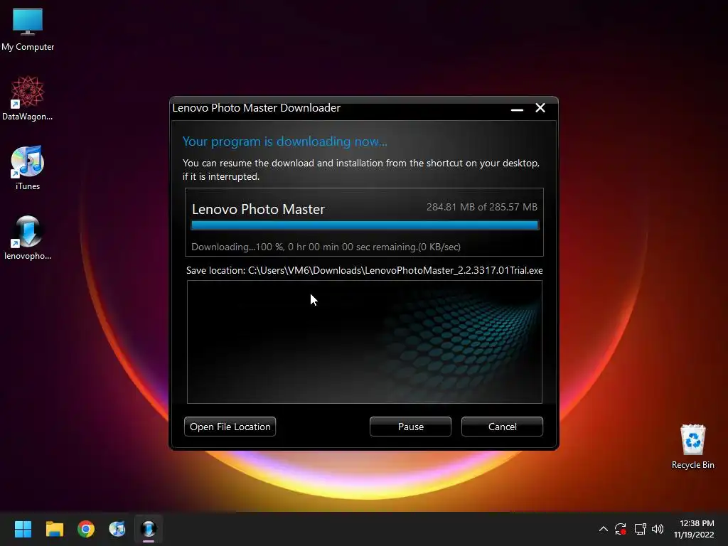
Task: Click the Save location path text
Action: pyautogui.click(x=365, y=270)
